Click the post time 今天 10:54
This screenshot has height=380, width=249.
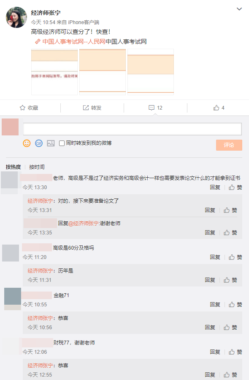[x=43, y=22]
